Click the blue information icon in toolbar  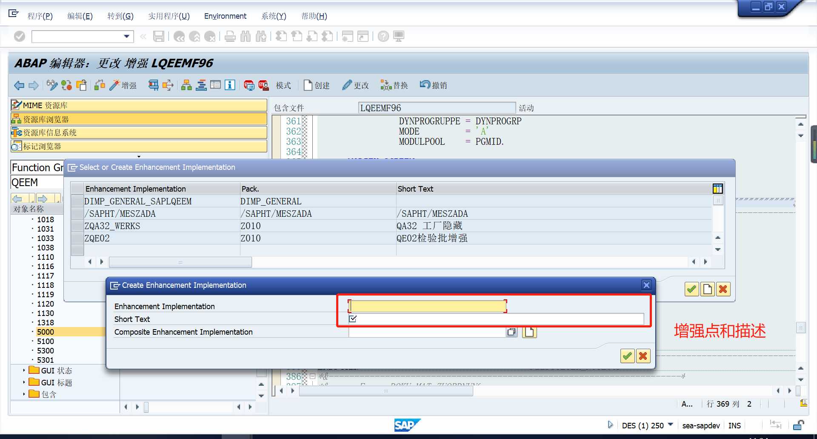coord(230,85)
